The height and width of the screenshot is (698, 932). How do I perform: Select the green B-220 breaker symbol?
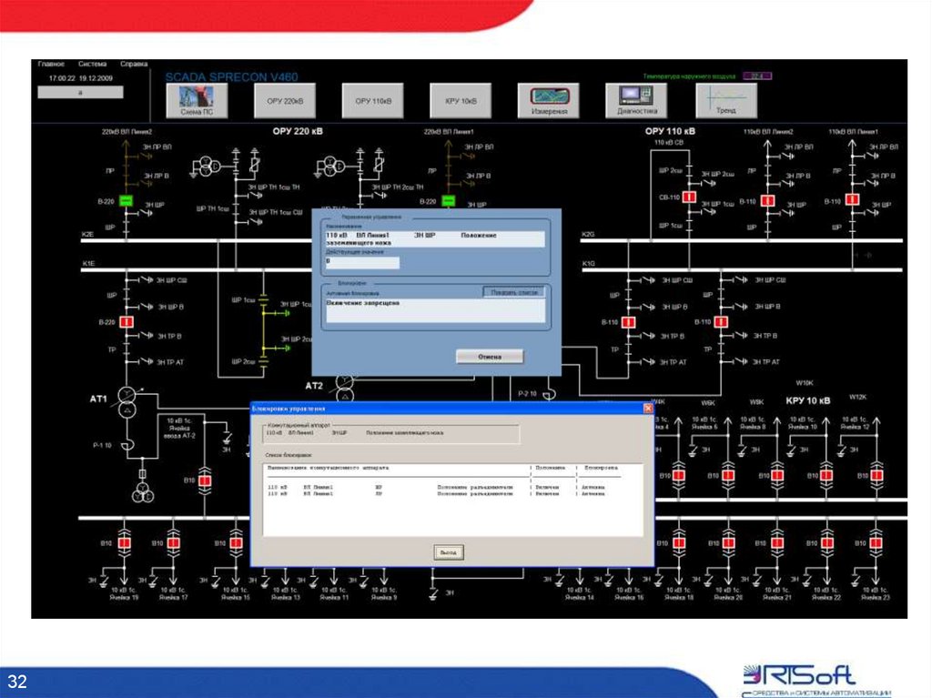(x=125, y=199)
